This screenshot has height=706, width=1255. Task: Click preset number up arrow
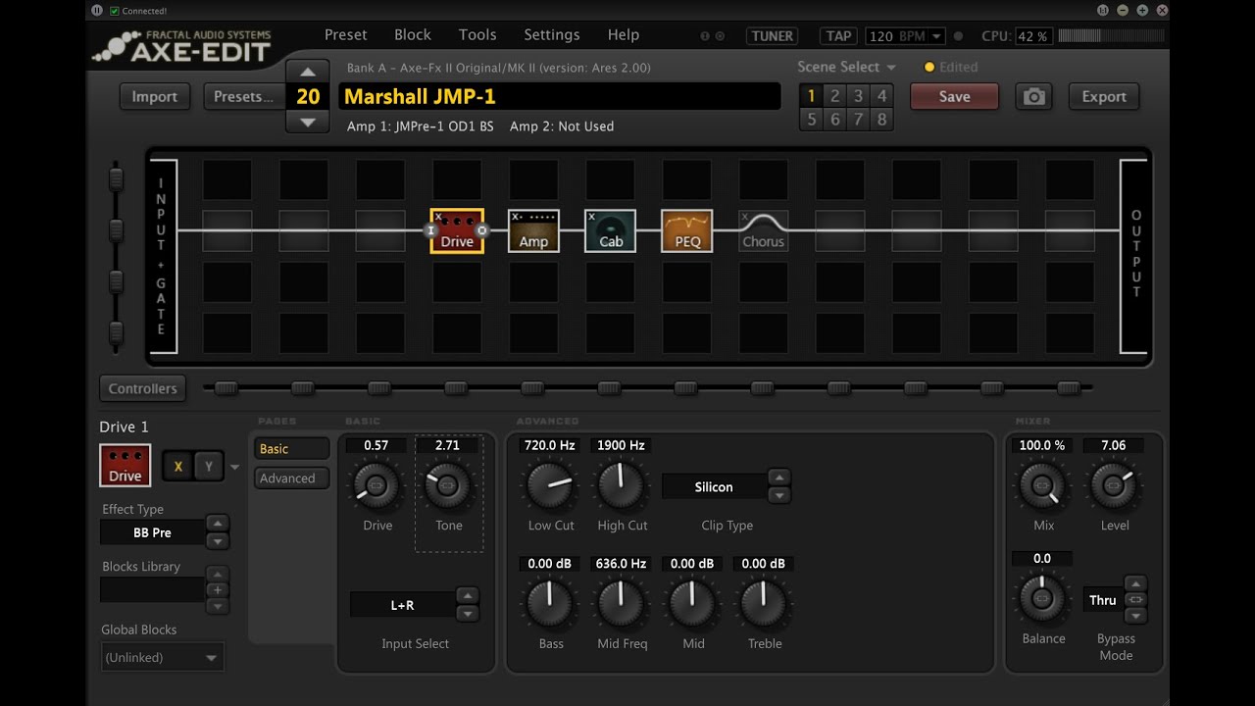[x=308, y=72]
